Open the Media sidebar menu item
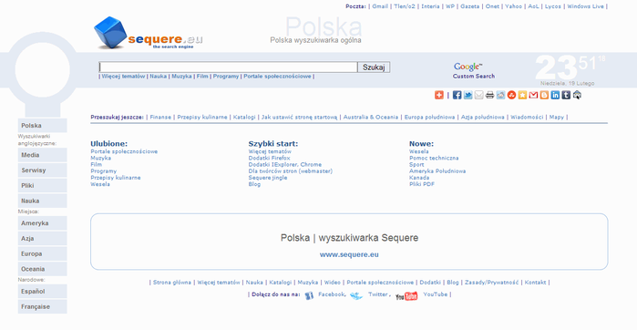 [42, 155]
